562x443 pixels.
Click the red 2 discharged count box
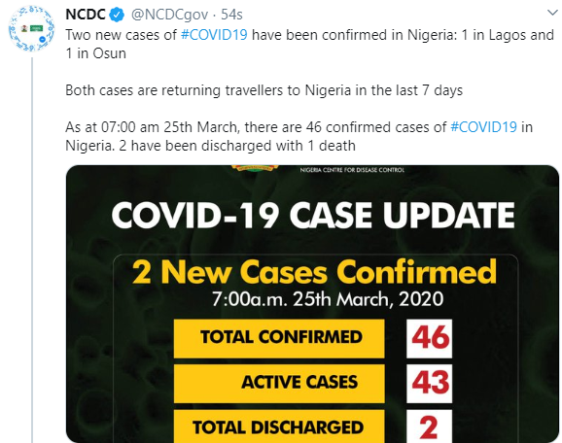click(429, 426)
